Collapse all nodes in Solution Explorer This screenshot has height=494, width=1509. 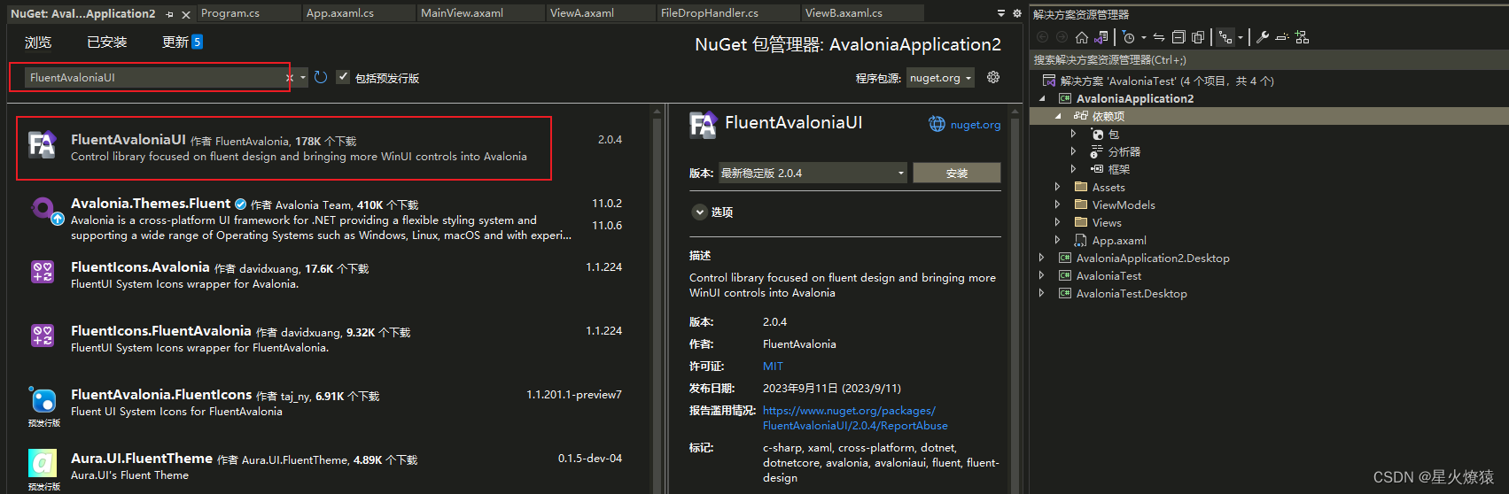point(1178,37)
